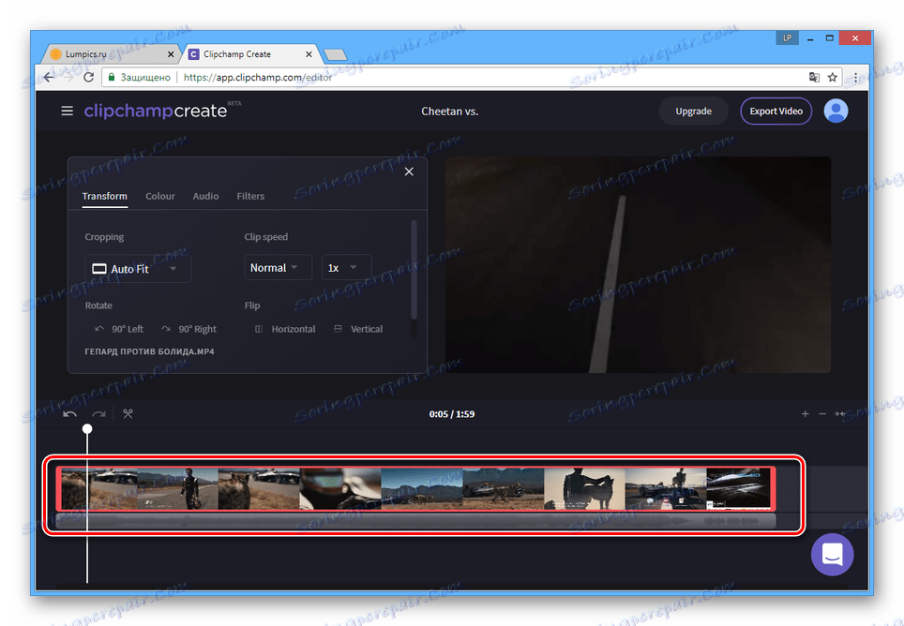Viewport: 904px width, 626px height.
Task: Close the clip settings panel
Action: 409,171
